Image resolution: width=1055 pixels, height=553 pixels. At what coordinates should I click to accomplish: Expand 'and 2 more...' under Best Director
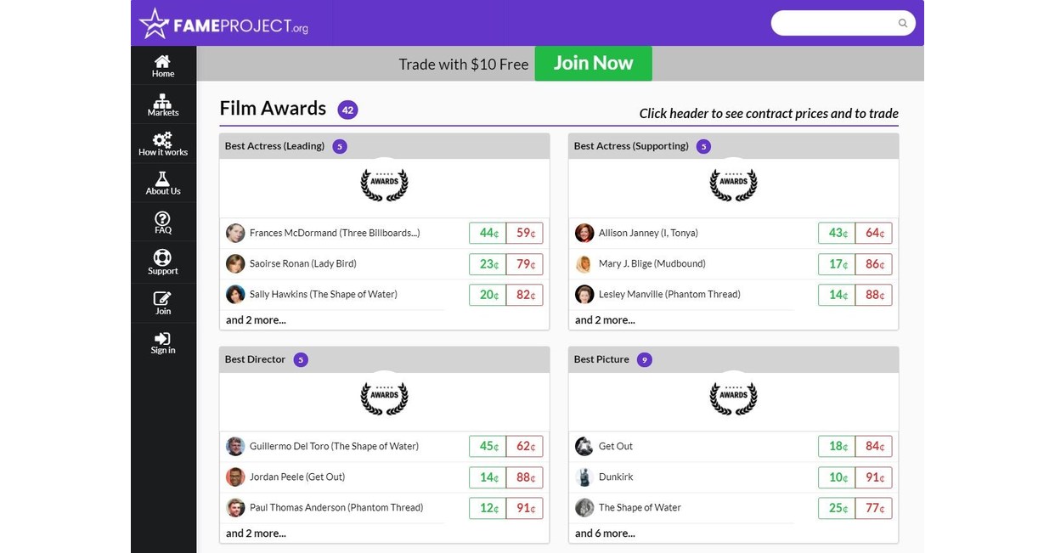[x=256, y=533]
